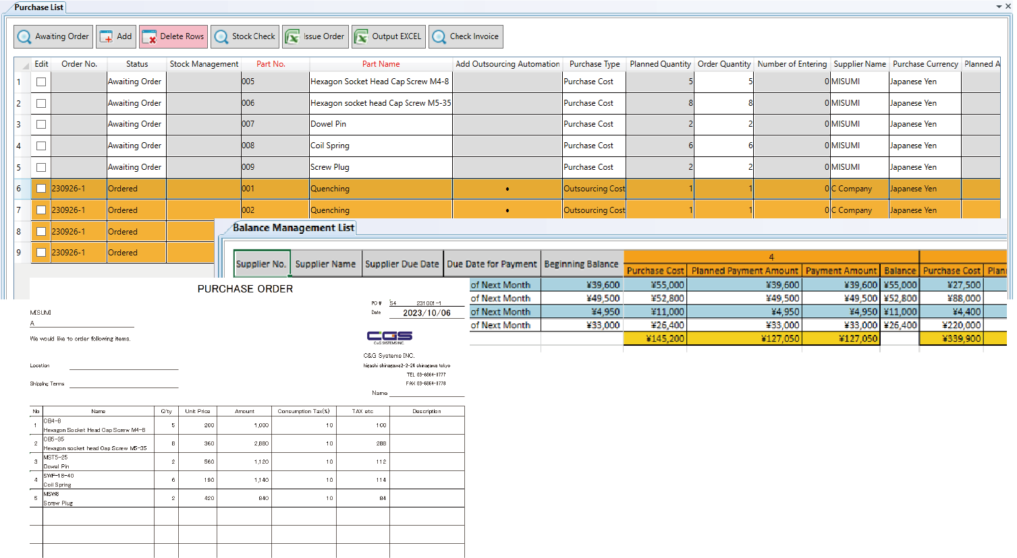
Task: Click the Delete Rows icon
Action: (x=149, y=37)
